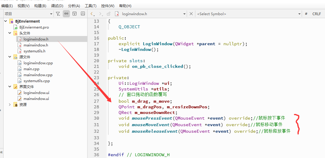Click the # indicator in editor toolbar
This screenshot has height=158, width=325.
(306, 14)
